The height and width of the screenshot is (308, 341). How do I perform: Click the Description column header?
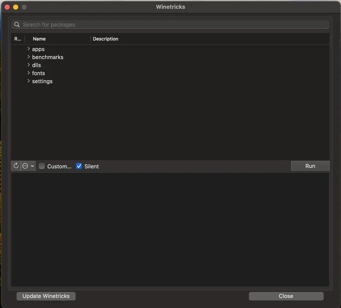(210, 39)
